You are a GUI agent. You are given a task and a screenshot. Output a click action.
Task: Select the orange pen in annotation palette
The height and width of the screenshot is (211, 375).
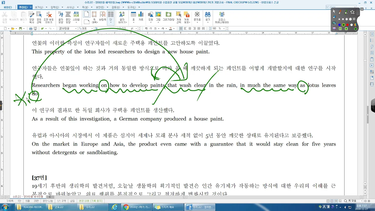coord(340,12)
